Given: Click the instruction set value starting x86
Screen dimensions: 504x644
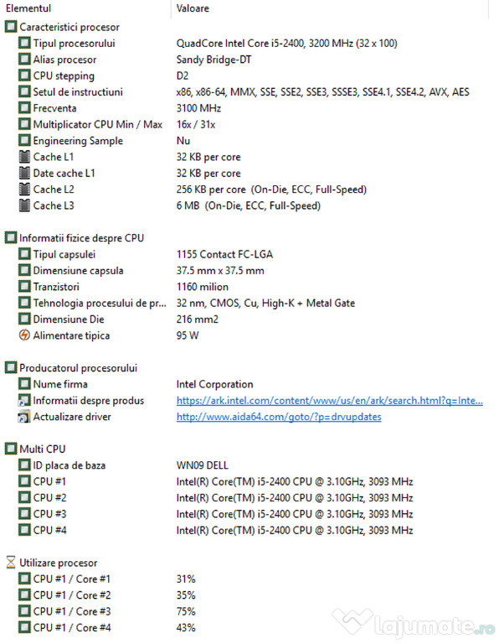Looking at the screenshot, I should pos(322,92).
